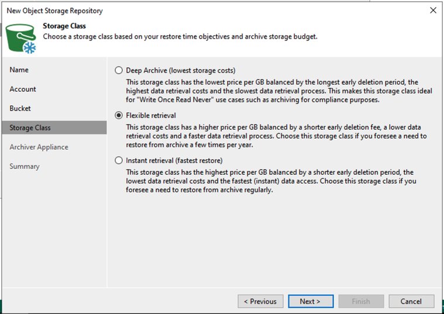The image size is (444, 314).
Task: Click the 'Storage Class' header title
Action: 64,26
